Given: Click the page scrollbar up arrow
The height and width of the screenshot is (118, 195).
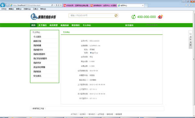Looking at the screenshot, I should 194,12.
